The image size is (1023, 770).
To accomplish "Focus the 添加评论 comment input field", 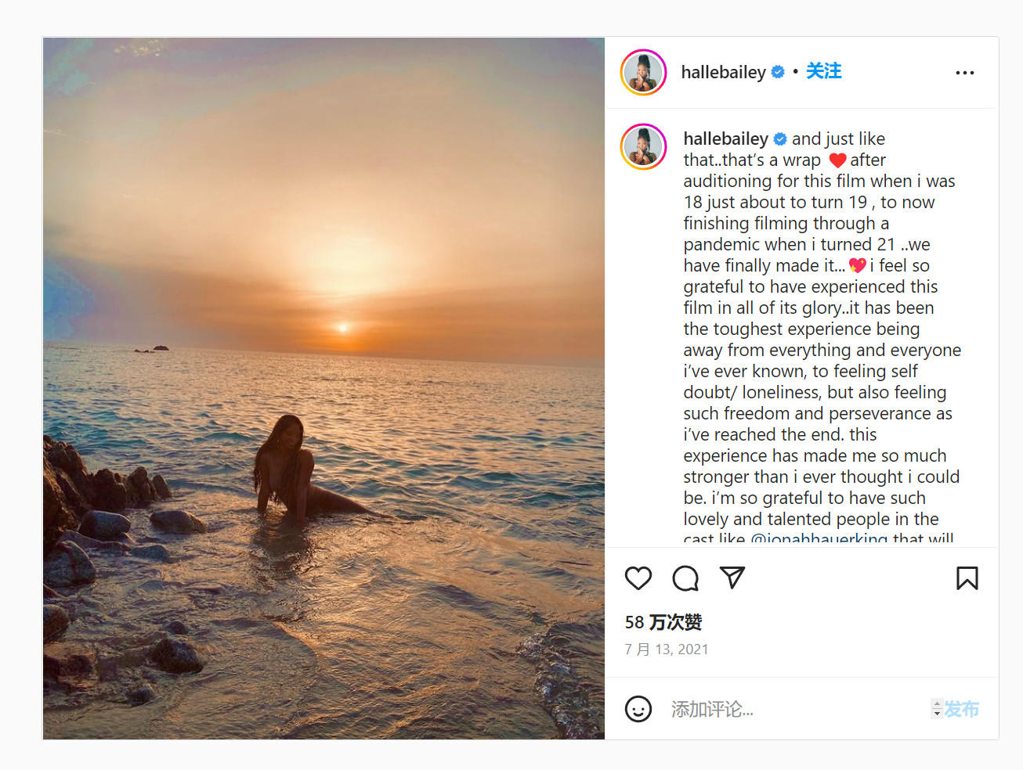I will (795, 709).
